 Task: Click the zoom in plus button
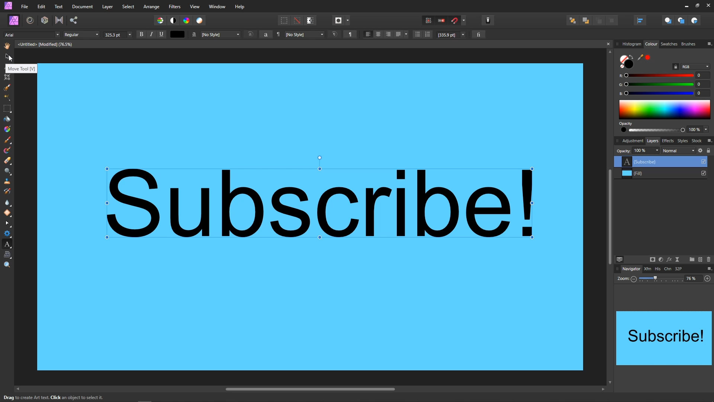(x=707, y=278)
